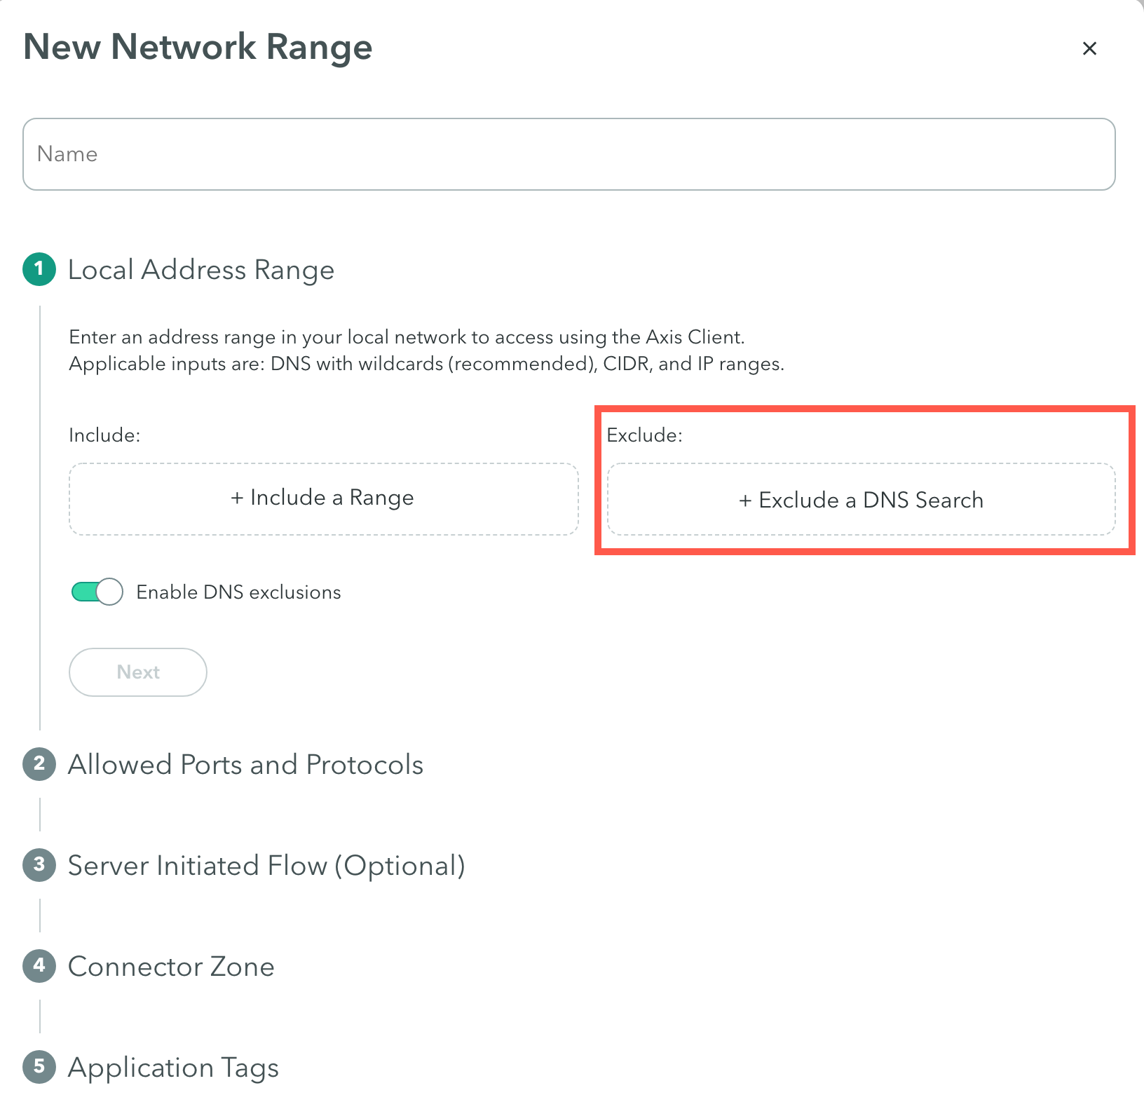Expand the Connector Zone section

171,966
